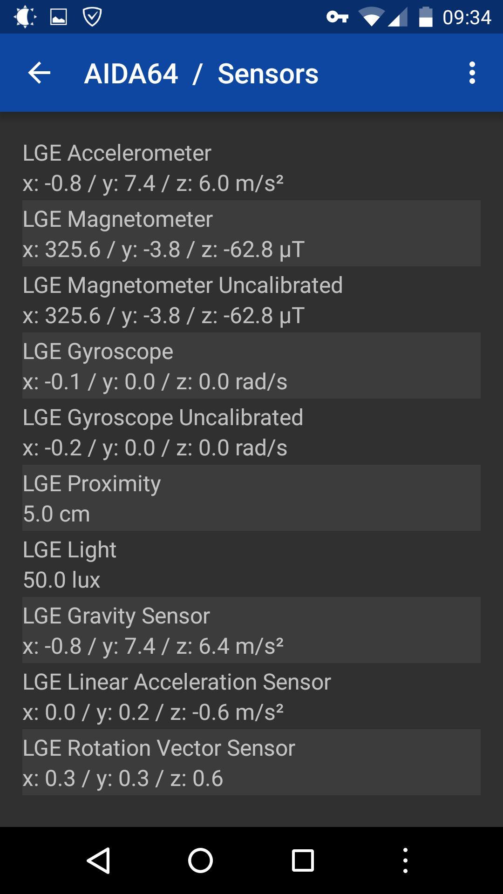Tap the battery icon in the status bar
Image resolution: width=503 pixels, height=894 pixels.
coord(426,18)
